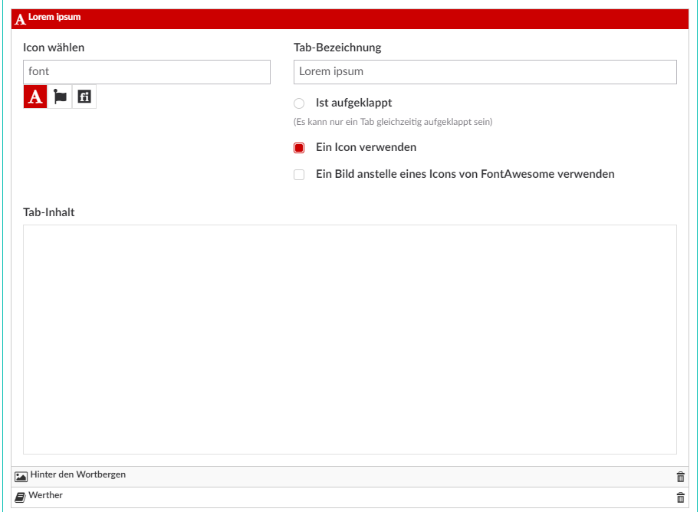Collapse the red 'Lorem ipsum' tab header

click(x=345, y=18)
